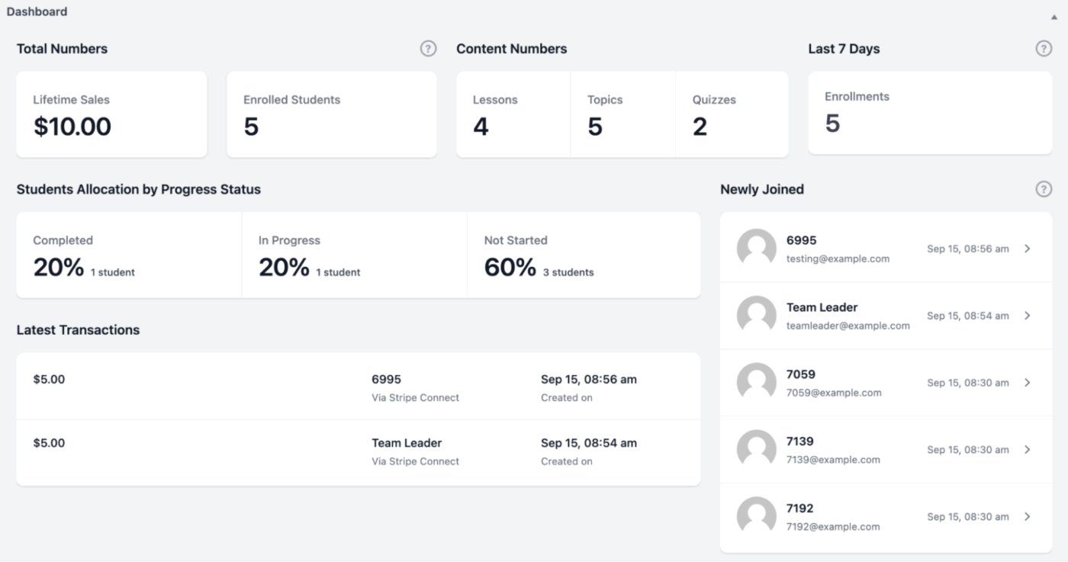
Task: Select the Lifetime Sales card
Action: point(111,114)
